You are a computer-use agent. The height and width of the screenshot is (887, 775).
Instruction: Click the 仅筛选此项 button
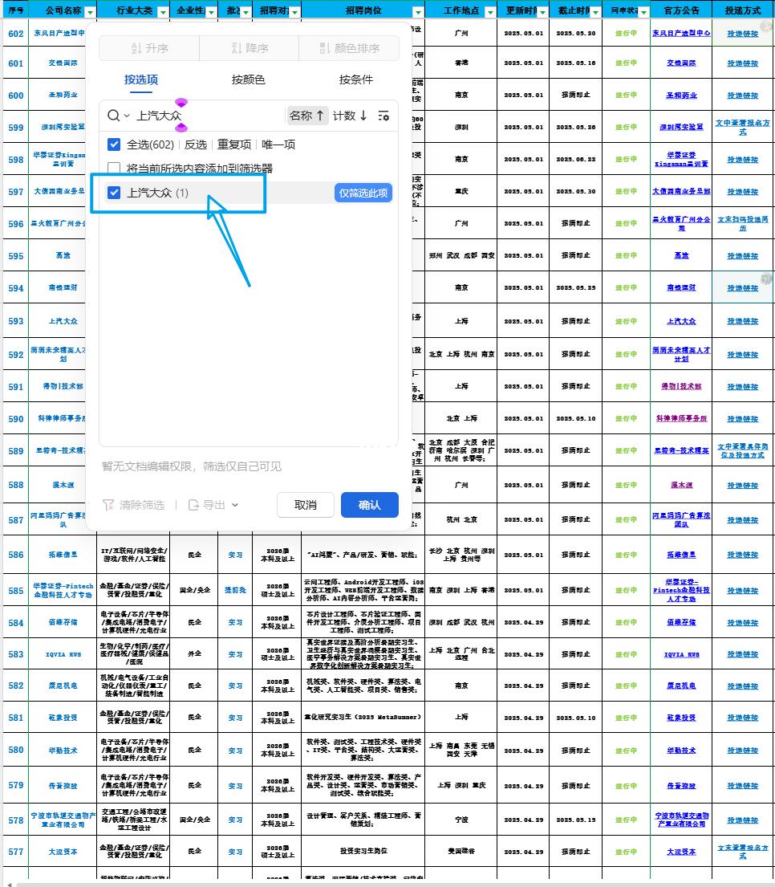click(363, 193)
